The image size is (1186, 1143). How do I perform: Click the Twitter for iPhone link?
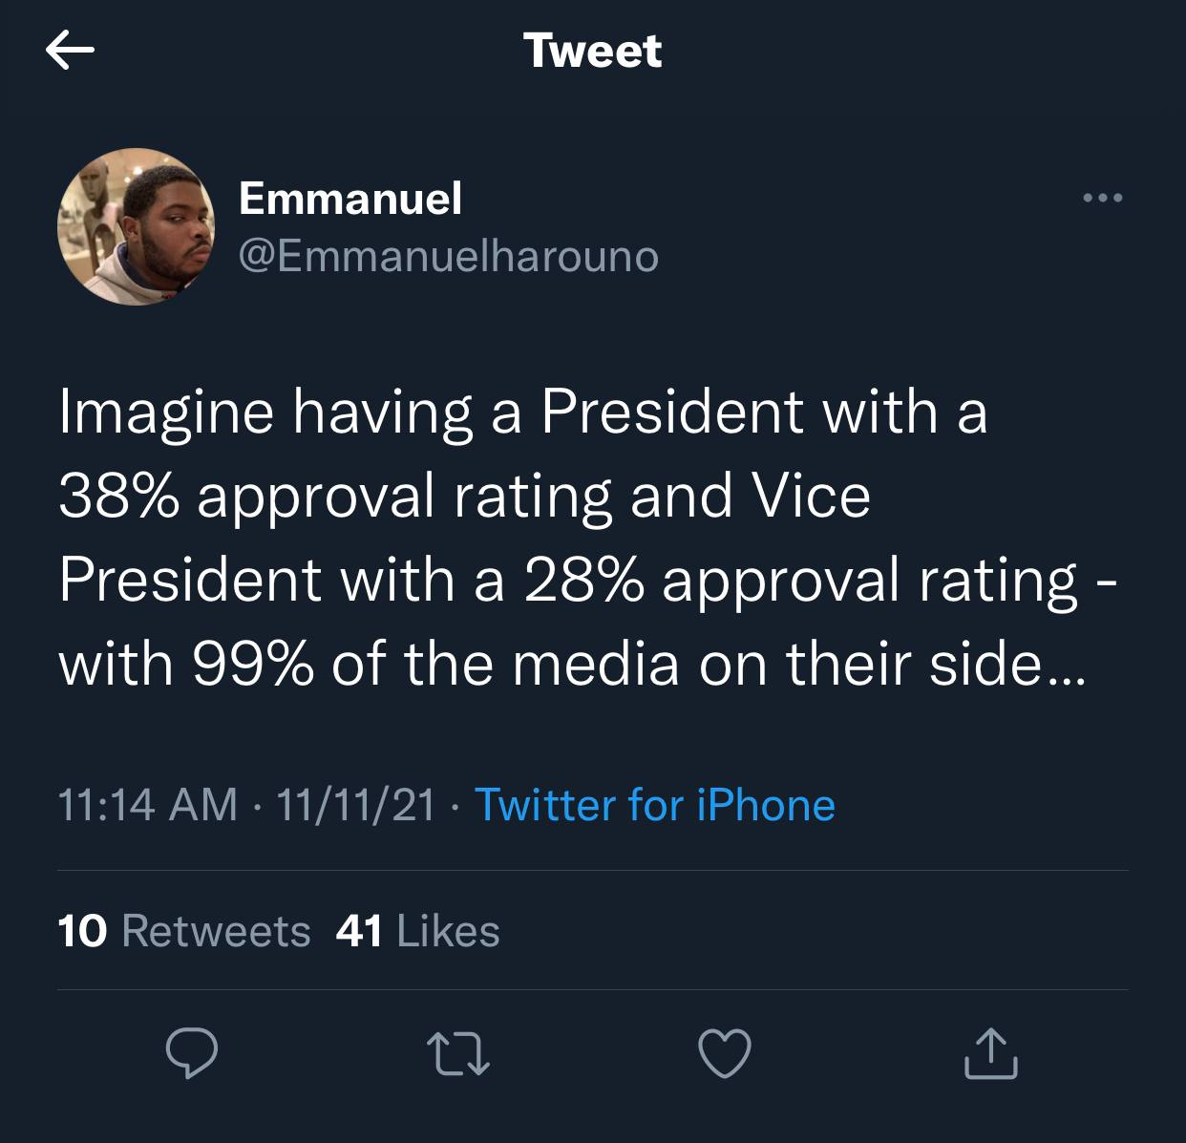tap(654, 804)
